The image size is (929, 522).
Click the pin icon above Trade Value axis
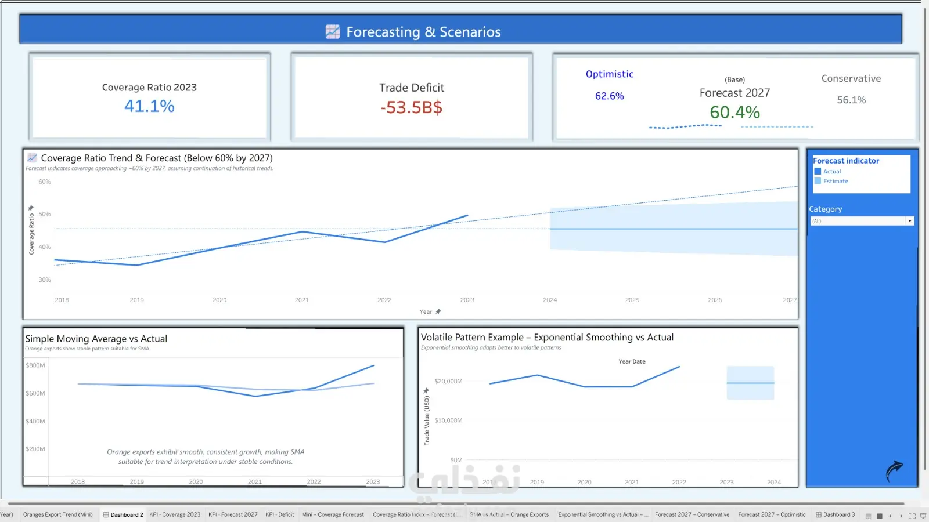[x=426, y=390]
